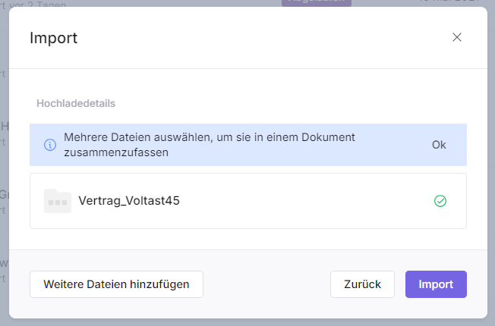Go back with the Zurück button
495x326 pixels.
click(x=362, y=284)
